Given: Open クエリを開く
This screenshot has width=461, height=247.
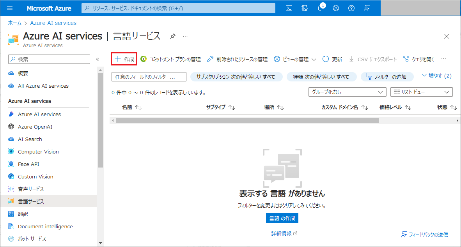Looking at the screenshot, I should pyautogui.click(x=418, y=59).
